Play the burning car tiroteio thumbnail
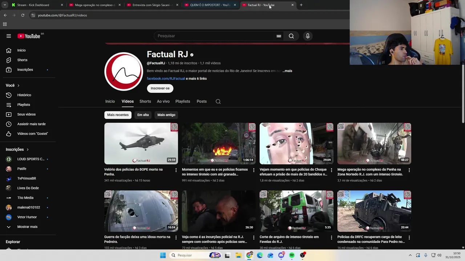465x261 pixels. coord(219,144)
